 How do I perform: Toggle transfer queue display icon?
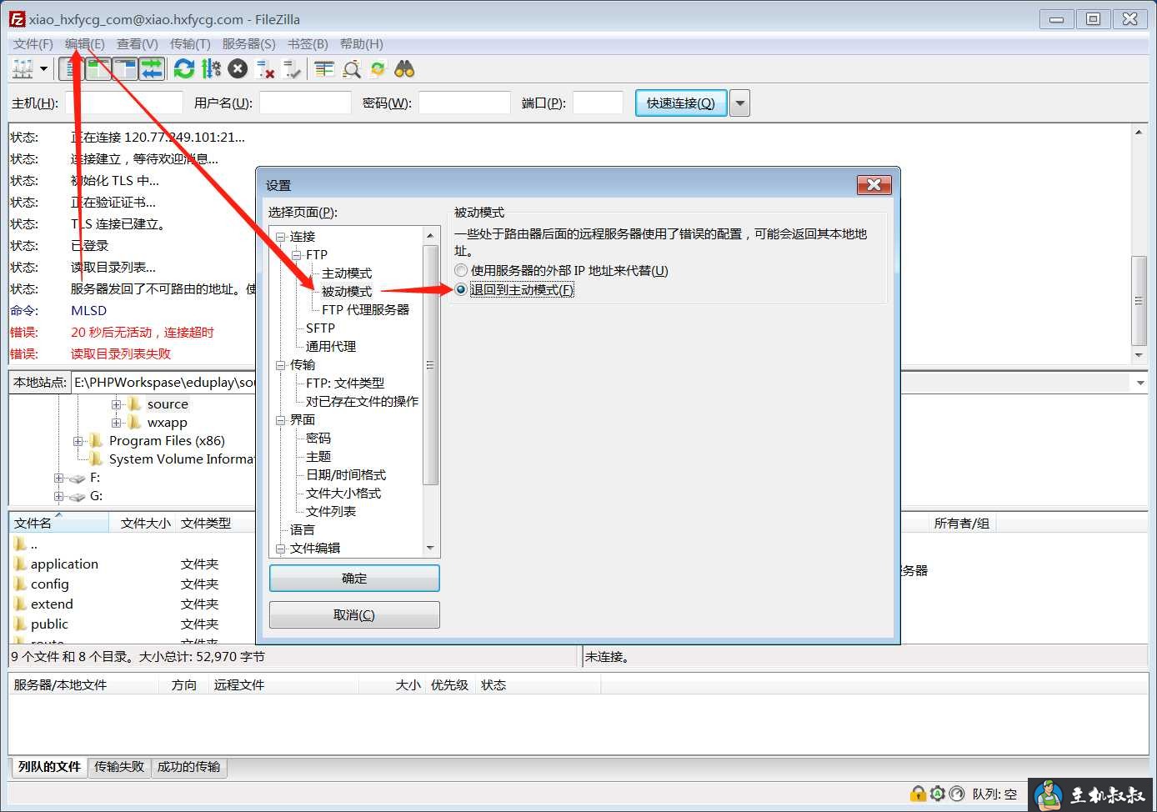coord(152,69)
